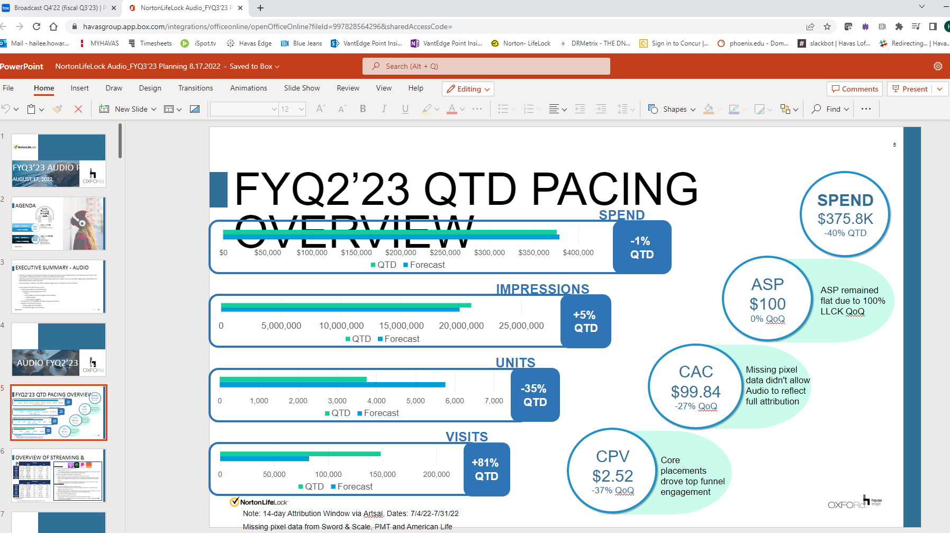
Task: Open the Animations tab
Action: tap(248, 88)
